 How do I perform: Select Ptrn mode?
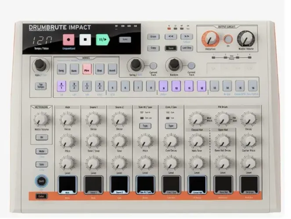87,69
